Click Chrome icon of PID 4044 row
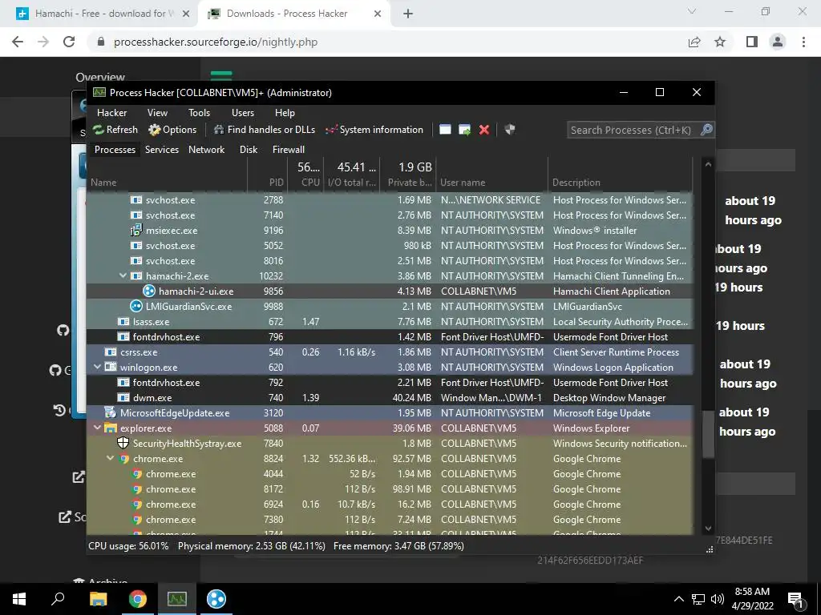Screen dimensions: 821x615 click(x=136, y=474)
